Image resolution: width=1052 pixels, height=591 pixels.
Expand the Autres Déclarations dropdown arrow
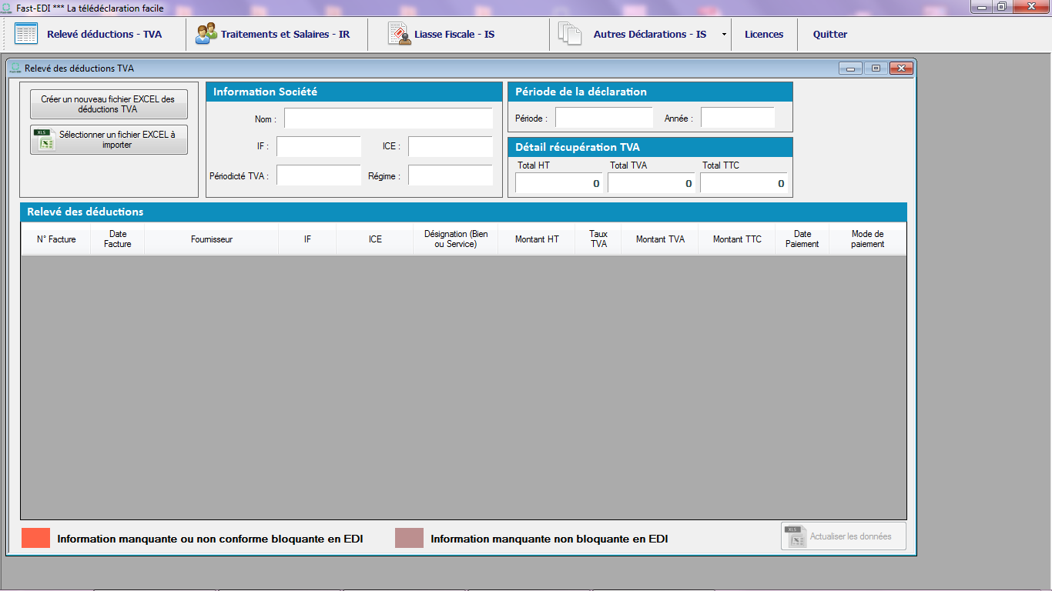point(723,35)
